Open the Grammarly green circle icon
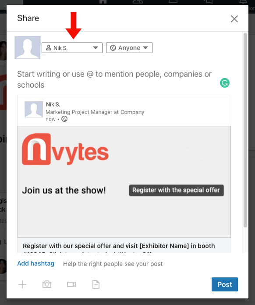Viewport: 255px width, 305px height. click(225, 83)
